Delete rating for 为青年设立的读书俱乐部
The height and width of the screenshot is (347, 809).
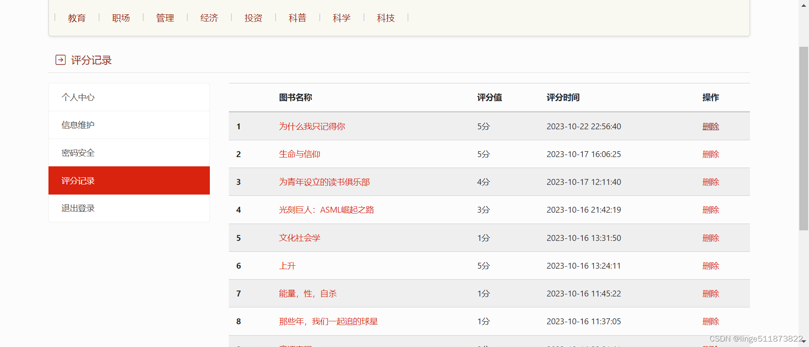coord(711,182)
